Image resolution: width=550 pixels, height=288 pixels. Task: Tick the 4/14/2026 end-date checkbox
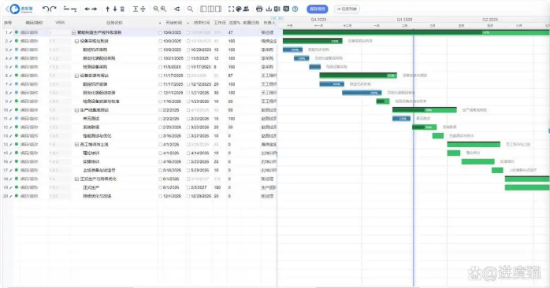tap(188, 153)
